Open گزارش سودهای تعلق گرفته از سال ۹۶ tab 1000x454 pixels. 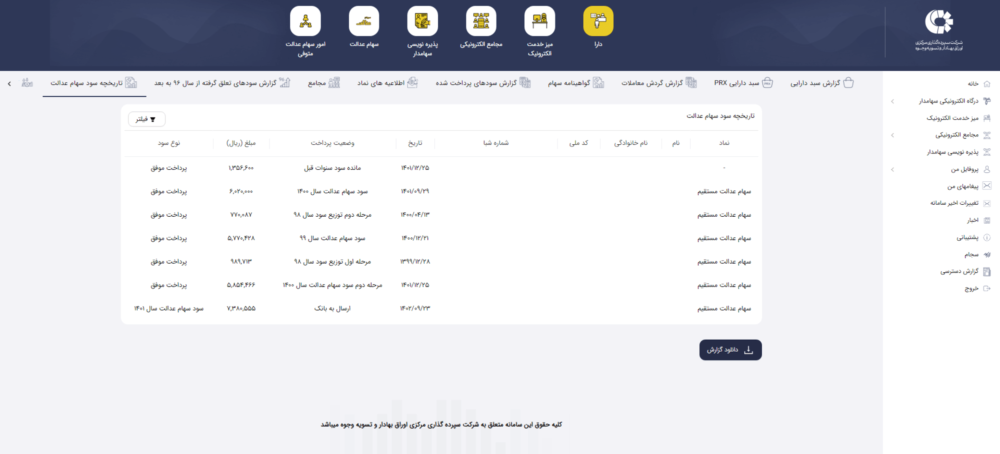(222, 83)
